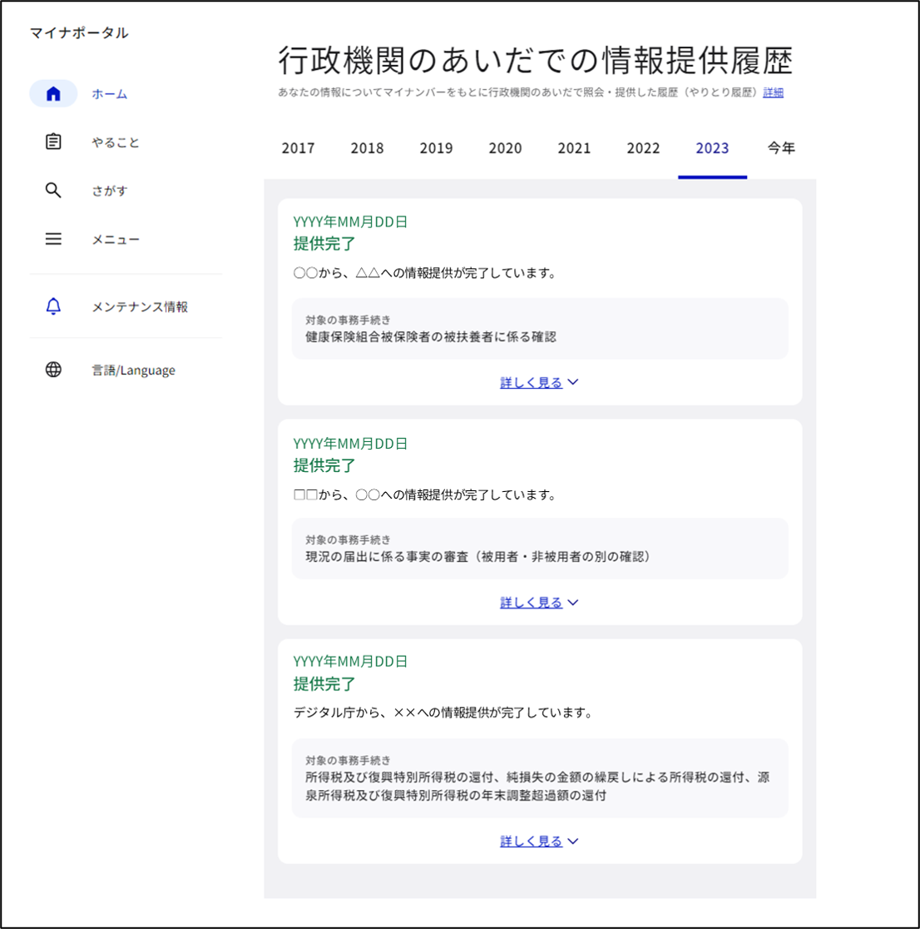This screenshot has width=920, height=929.
Task: Click the □□から、〇〇への情報提供 message
Action: (425, 494)
